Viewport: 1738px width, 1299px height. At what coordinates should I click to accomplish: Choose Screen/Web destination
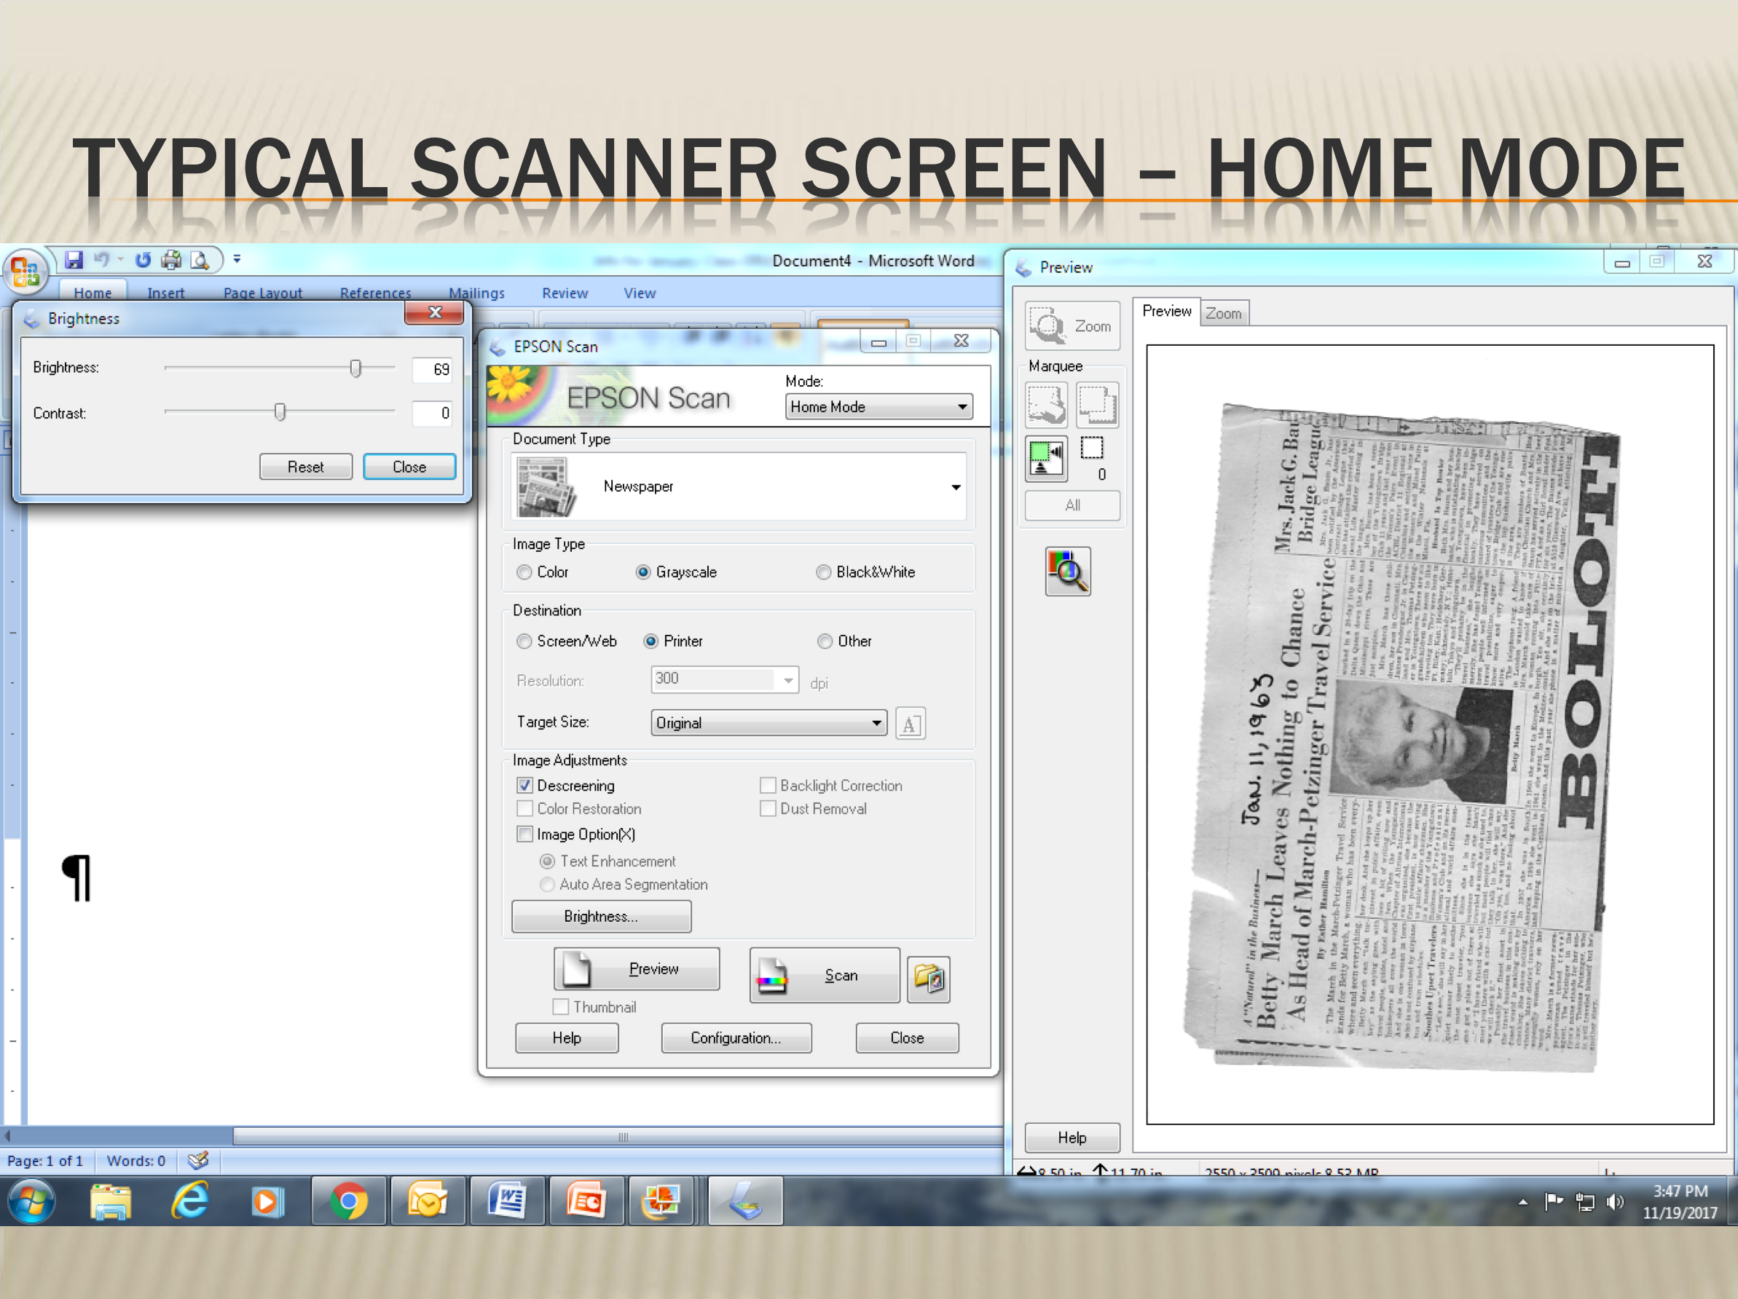tap(524, 641)
